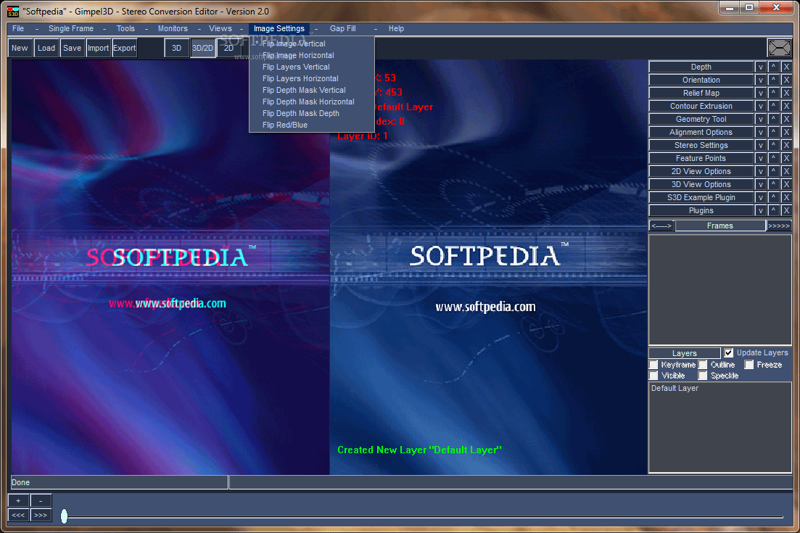Choose Flip Layers Vertical menu entry
Screen dimensions: 800x533
click(296, 67)
